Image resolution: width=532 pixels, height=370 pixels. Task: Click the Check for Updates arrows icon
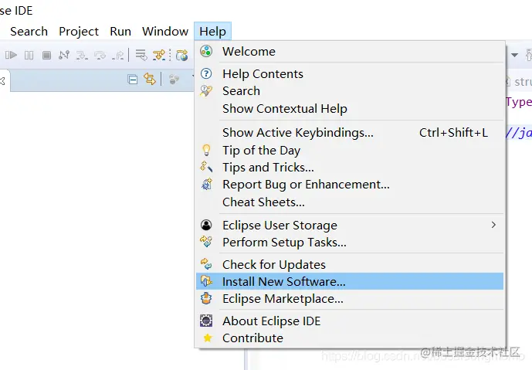[206, 263]
